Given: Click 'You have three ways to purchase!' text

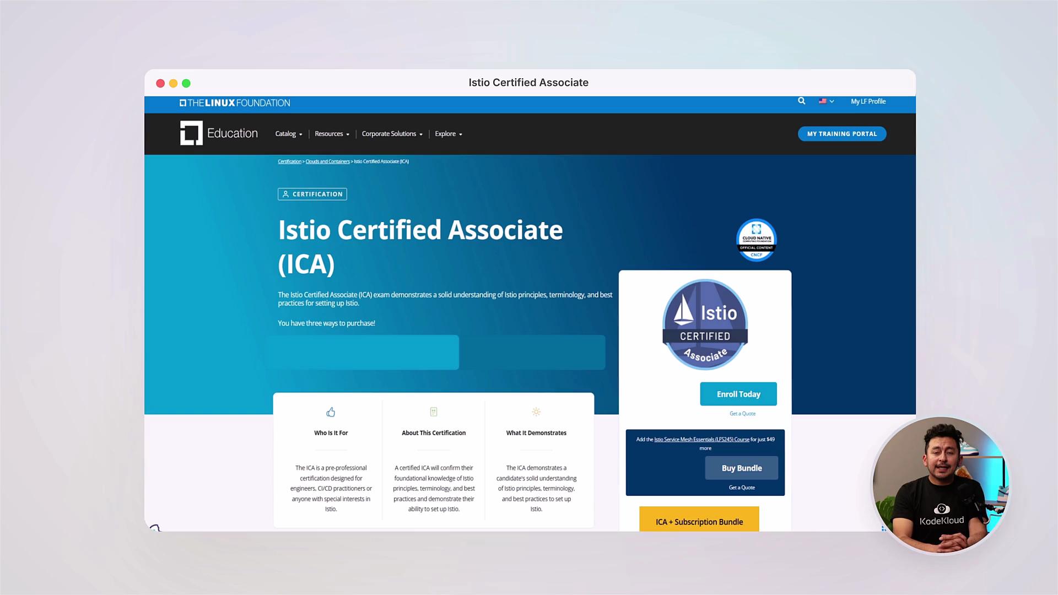Looking at the screenshot, I should [326, 323].
